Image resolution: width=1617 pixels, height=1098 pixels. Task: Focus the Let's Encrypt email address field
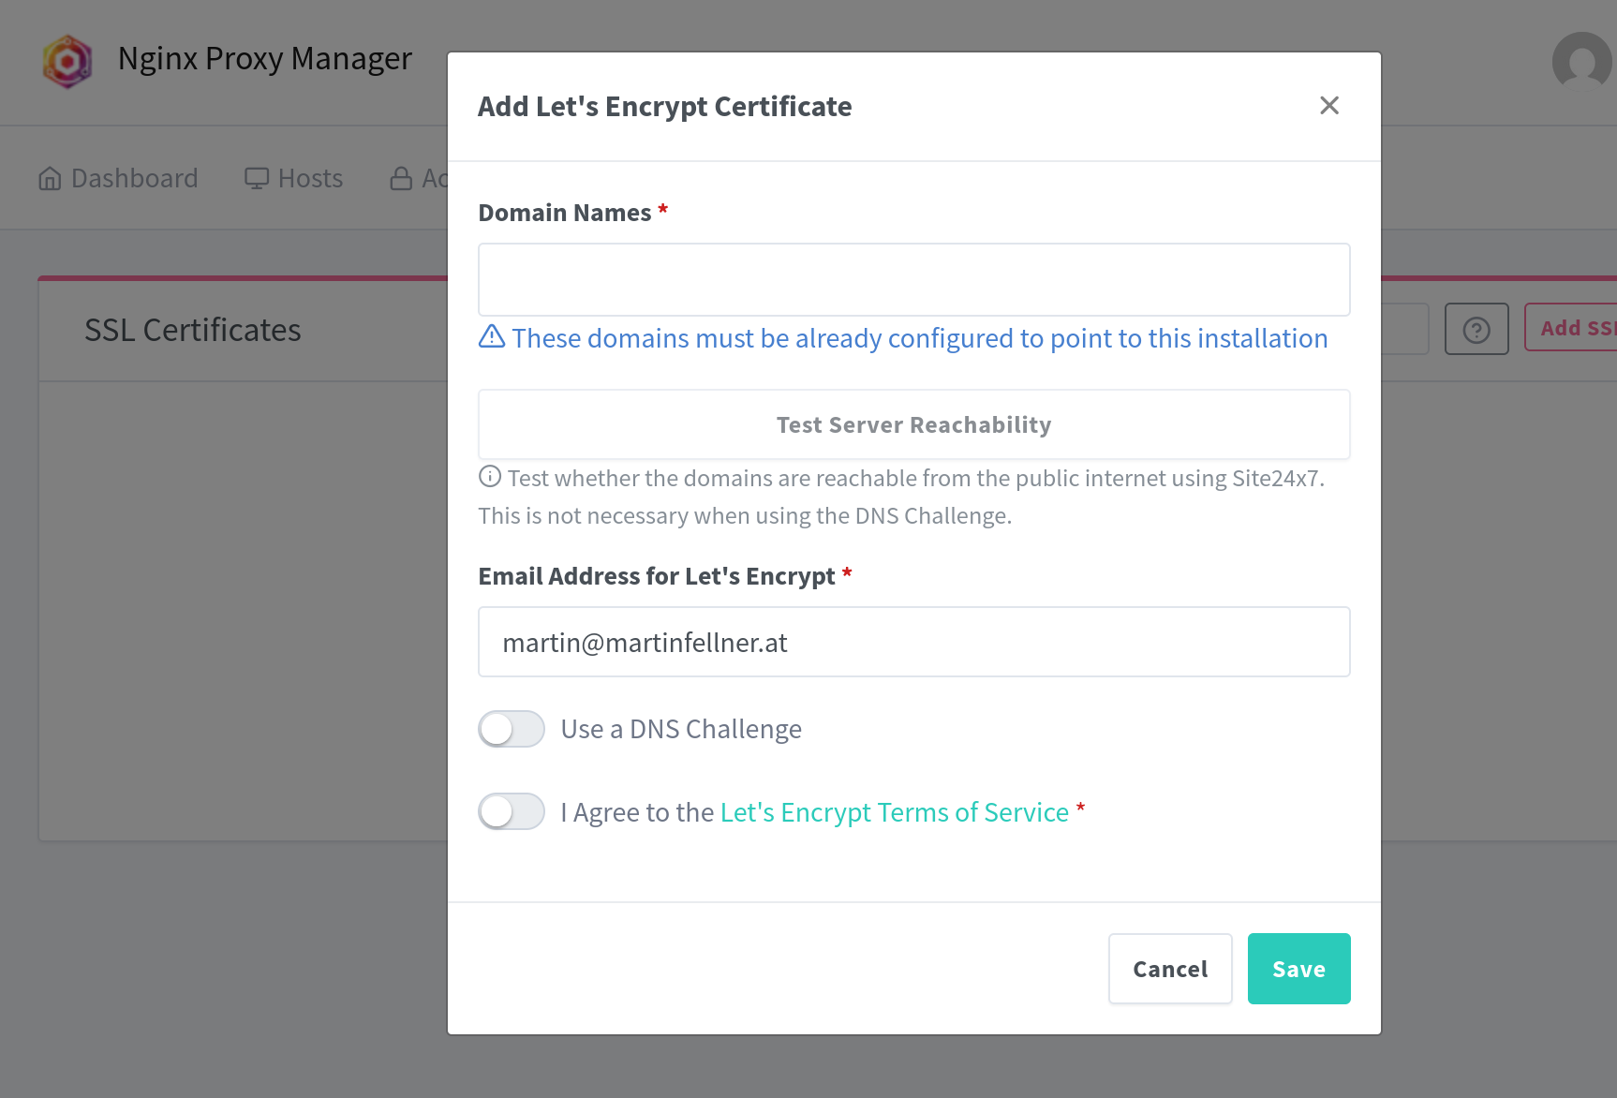coord(913,642)
